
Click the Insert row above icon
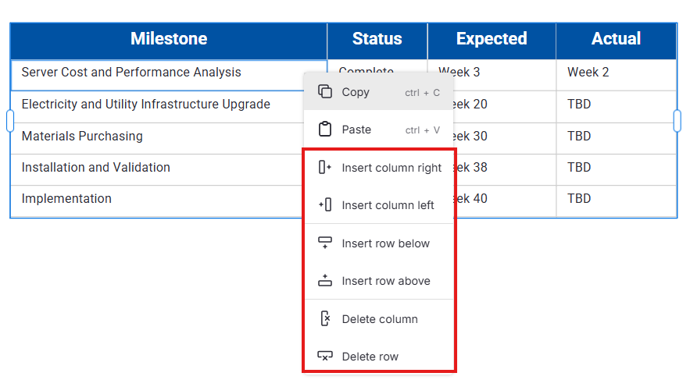pyautogui.click(x=325, y=281)
